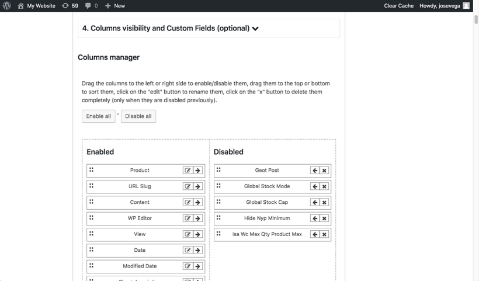Click the Geot Post drag handle
Image resolution: width=479 pixels, height=281 pixels.
tap(218, 169)
